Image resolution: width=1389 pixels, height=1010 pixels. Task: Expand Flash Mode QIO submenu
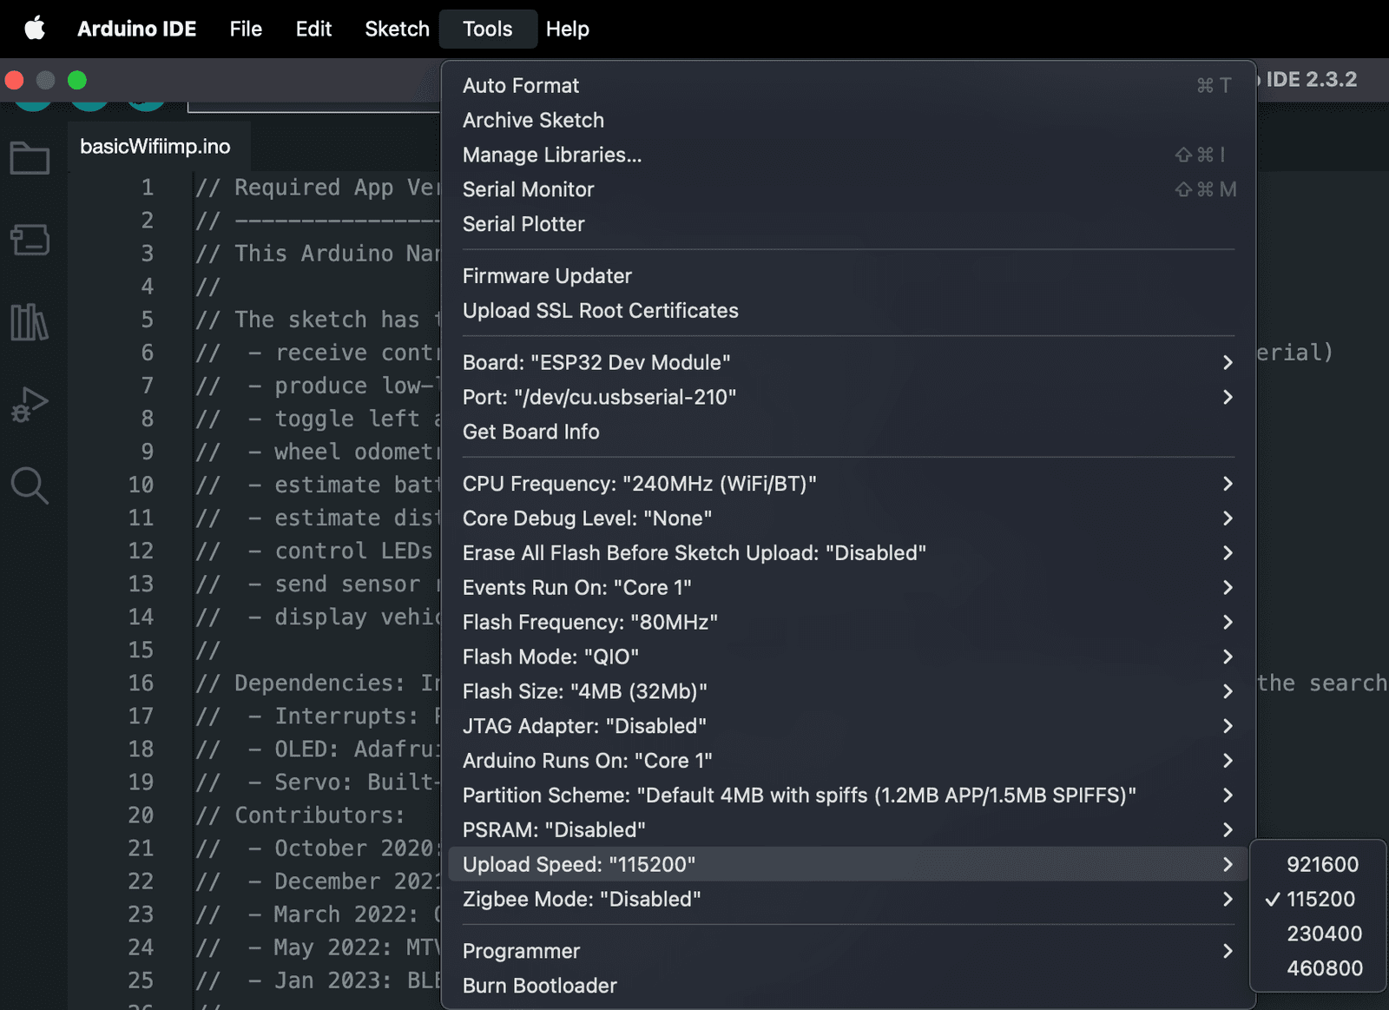848,657
